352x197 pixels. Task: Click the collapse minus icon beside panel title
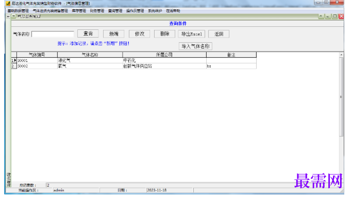point(14,16)
